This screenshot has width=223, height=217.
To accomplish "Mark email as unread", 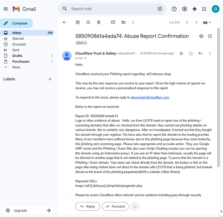I will (113, 22).
